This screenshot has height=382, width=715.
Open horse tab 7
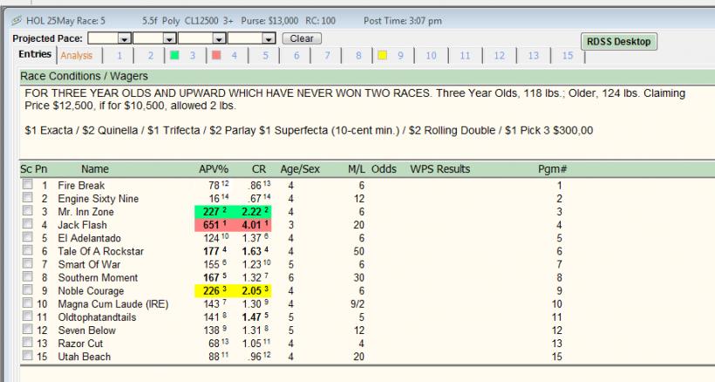pos(327,56)
